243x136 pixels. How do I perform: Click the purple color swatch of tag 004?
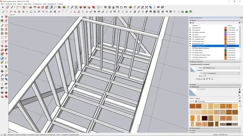[226, 34]
